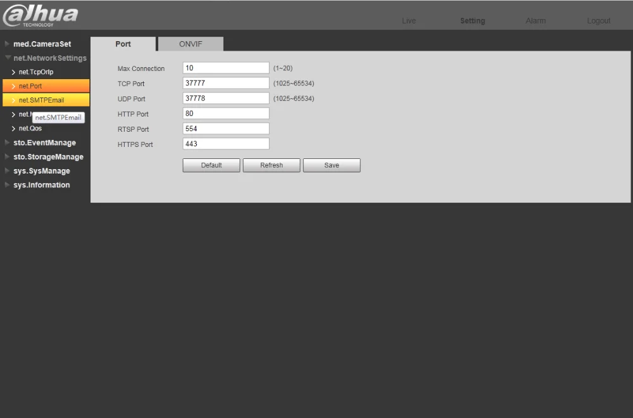Viewport: 633px width, 418px height.
Task: Open sto.StorageManage in the sidebar
Action: point(49,156)
